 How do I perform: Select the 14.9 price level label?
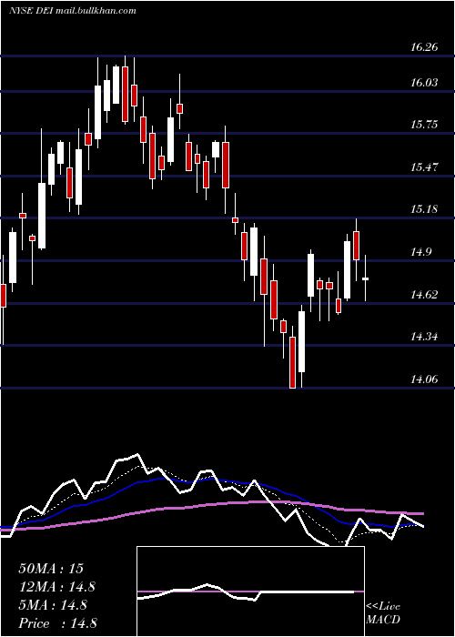point(420,252)
